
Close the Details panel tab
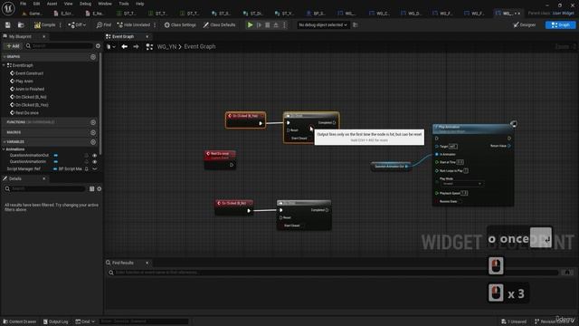tap(44, 178)
